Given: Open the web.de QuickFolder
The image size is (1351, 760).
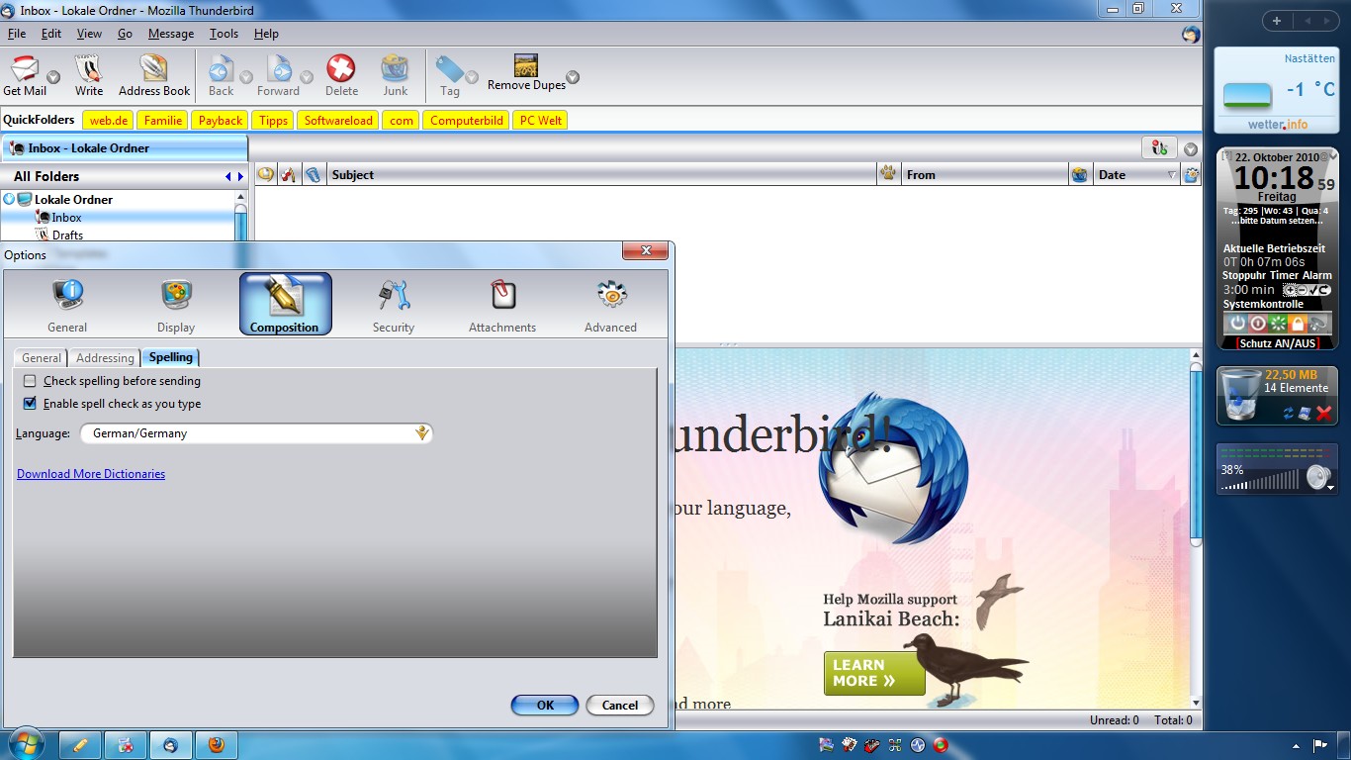Looking at the screenshot, I should click(109, 121).
